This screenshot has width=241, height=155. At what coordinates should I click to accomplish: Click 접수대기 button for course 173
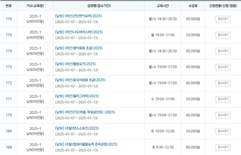[223, 67]
